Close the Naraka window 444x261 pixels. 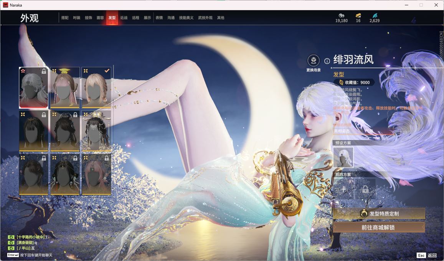coord(436,5)
